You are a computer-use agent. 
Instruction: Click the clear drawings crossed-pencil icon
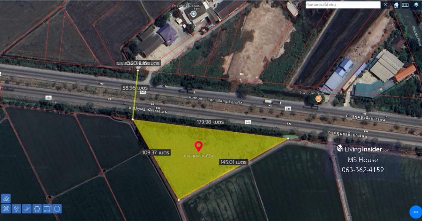pyautogui.click(x=6, y=209)
